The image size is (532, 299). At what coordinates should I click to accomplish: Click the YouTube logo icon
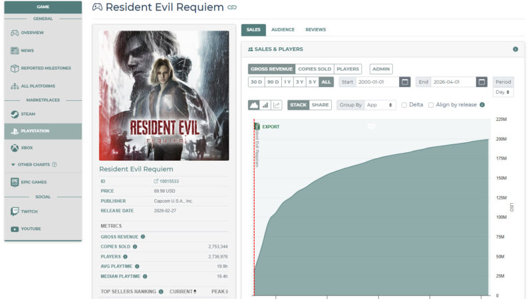click(x=15, y=229)
